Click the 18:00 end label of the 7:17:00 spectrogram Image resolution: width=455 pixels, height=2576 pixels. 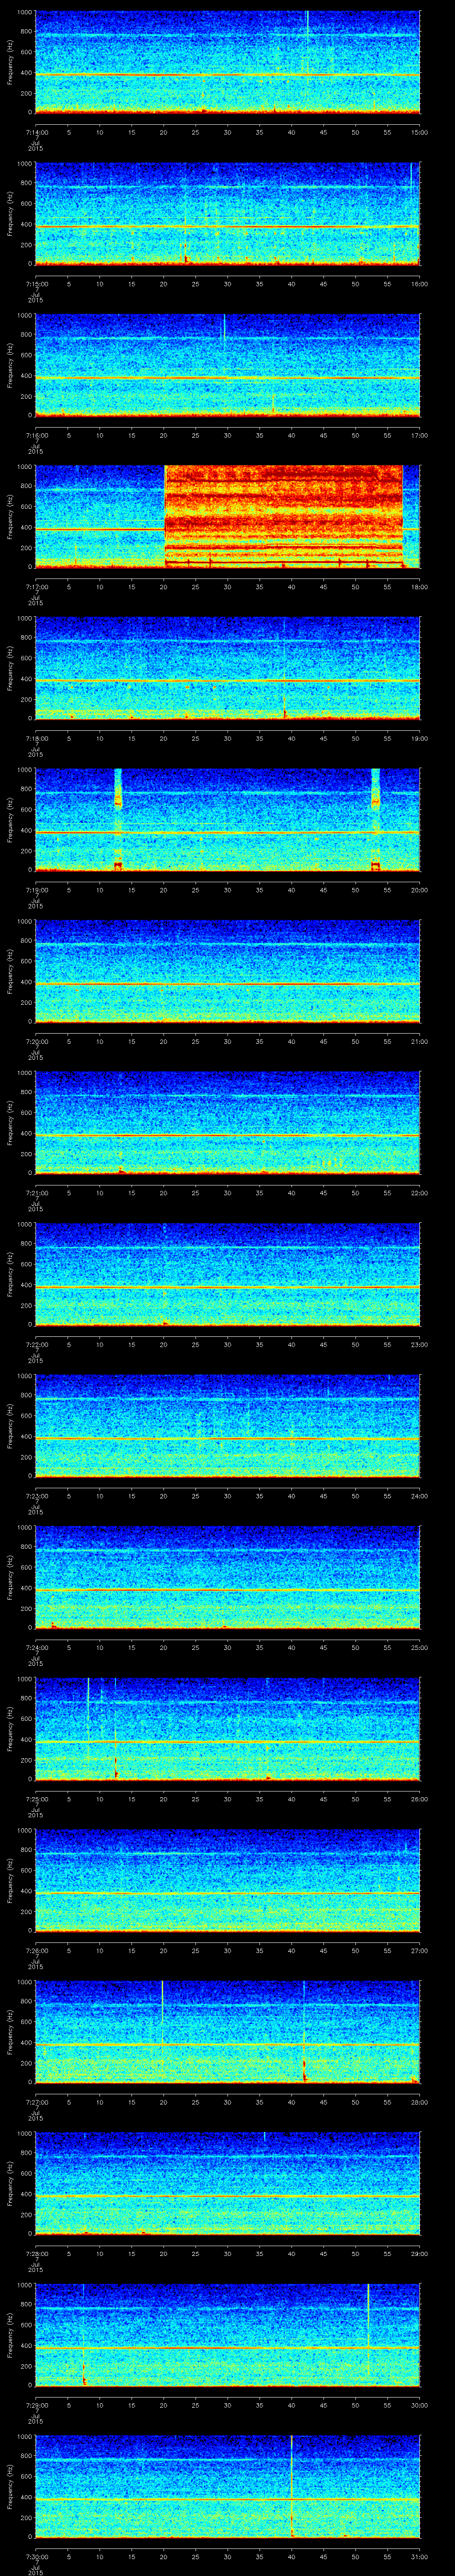point(419,586)
